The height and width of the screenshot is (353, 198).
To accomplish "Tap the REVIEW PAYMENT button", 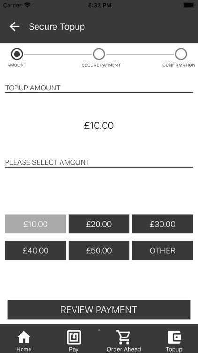I will click(99, 310).
